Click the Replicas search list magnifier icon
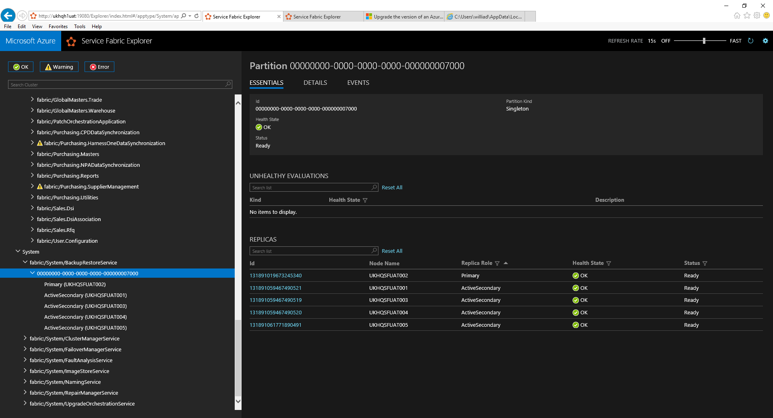773x418 pixels. click(x=374, y=251)
